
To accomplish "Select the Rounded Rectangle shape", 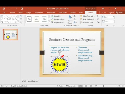I will click(x=16, y=16).
